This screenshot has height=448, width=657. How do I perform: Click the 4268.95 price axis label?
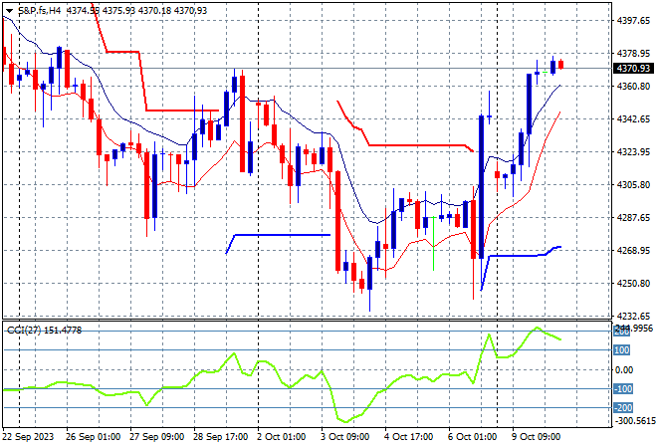[633, 250]
